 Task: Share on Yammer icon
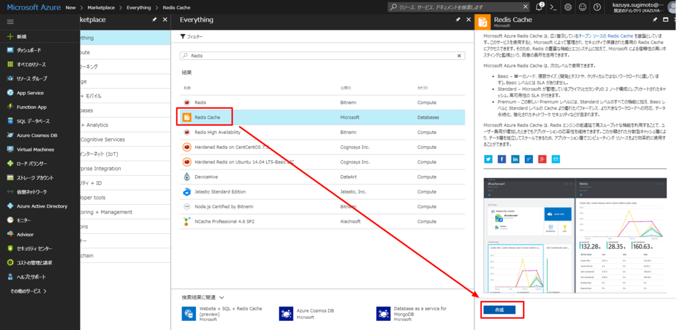pos(529,159)
